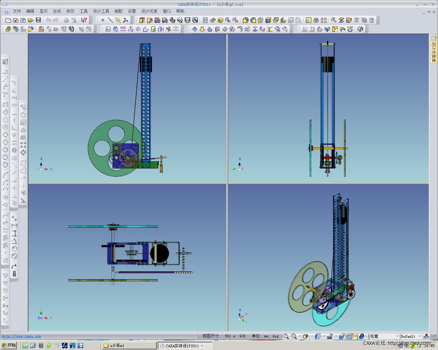Click the Pattern array feature icon
438x350 pixels.
[323, 20]
